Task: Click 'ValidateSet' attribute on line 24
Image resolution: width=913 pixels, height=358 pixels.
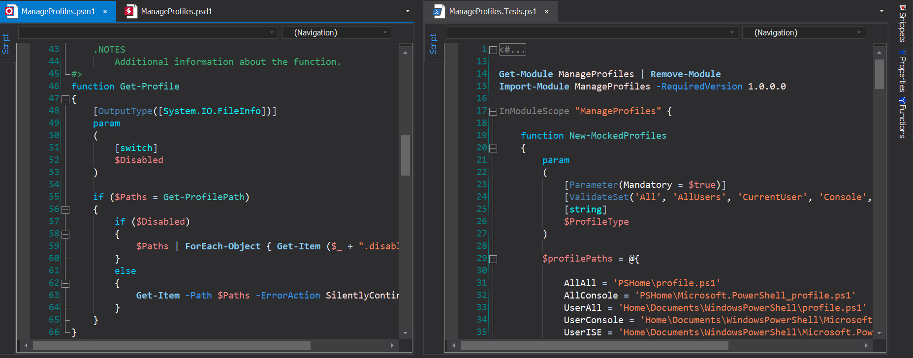Action: [x=599, y=197]
